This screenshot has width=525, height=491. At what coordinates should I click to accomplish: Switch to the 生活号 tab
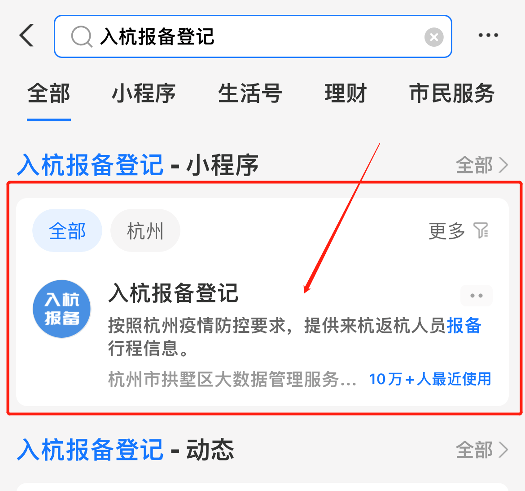(250, 93)
